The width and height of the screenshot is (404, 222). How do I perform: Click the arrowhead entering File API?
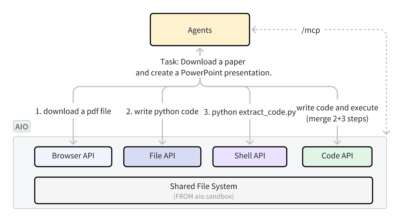coord(162,142)
